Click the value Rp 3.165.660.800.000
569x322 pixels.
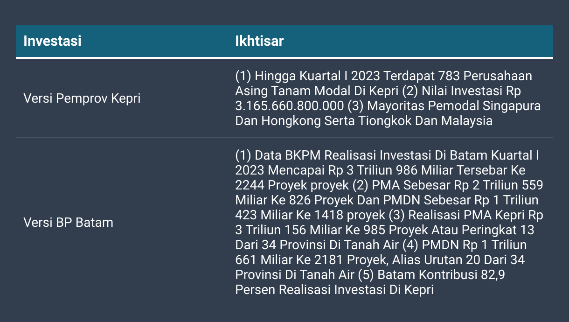tap(378, 98)
